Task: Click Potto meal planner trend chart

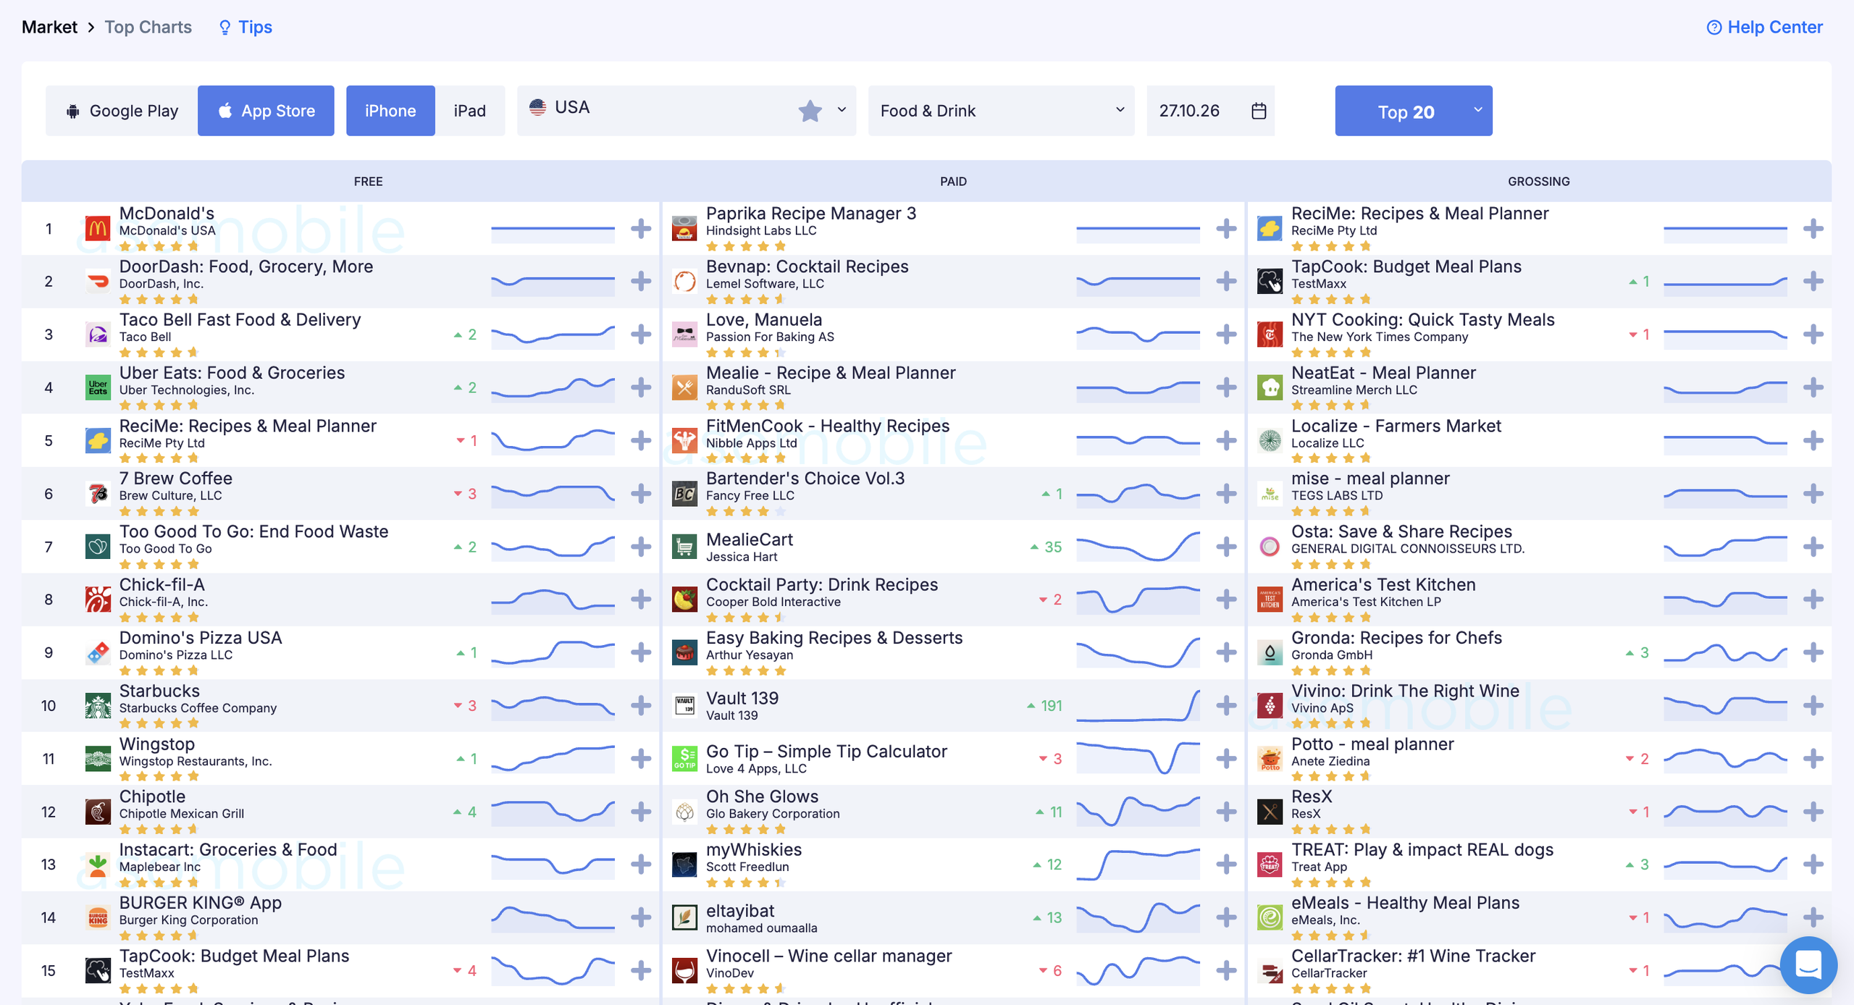Action: (x=1725, y=759)
